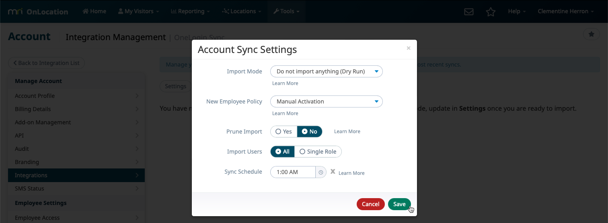Expand the Tools menu
The height and width of the screenshot is (223, 608).
[286, 11]
